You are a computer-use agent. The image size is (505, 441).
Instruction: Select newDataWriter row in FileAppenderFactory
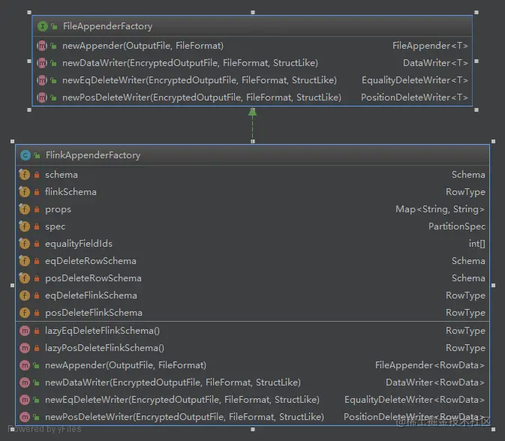click(252, 63)
